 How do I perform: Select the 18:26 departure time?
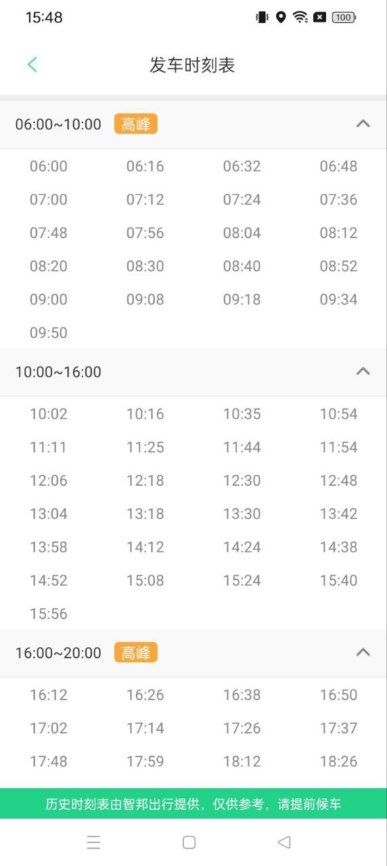[x=339, y=761]
